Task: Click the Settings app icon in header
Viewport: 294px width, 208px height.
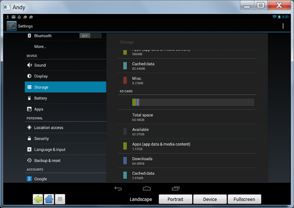Action: [12, 26]
